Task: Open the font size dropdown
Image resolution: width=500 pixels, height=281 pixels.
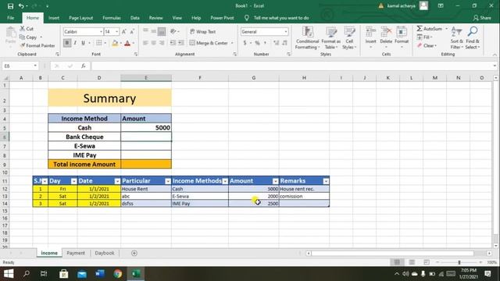Action: tap(117, 31)
